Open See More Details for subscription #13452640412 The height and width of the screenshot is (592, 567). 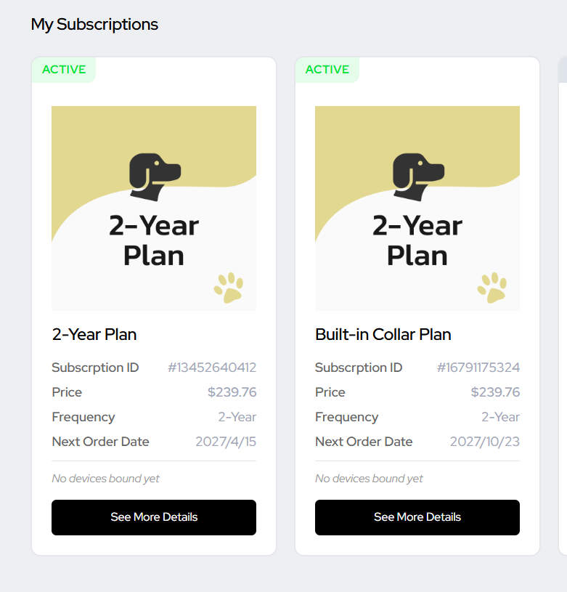coord(154,517)
